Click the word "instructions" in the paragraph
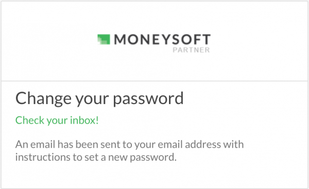Image resolution: width=309 pixels, height=189 pixels. [43, 157]
